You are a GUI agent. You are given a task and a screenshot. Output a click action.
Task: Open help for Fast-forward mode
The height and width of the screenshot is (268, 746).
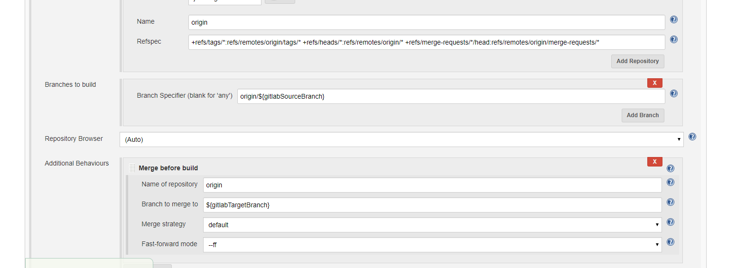[670, 242]
